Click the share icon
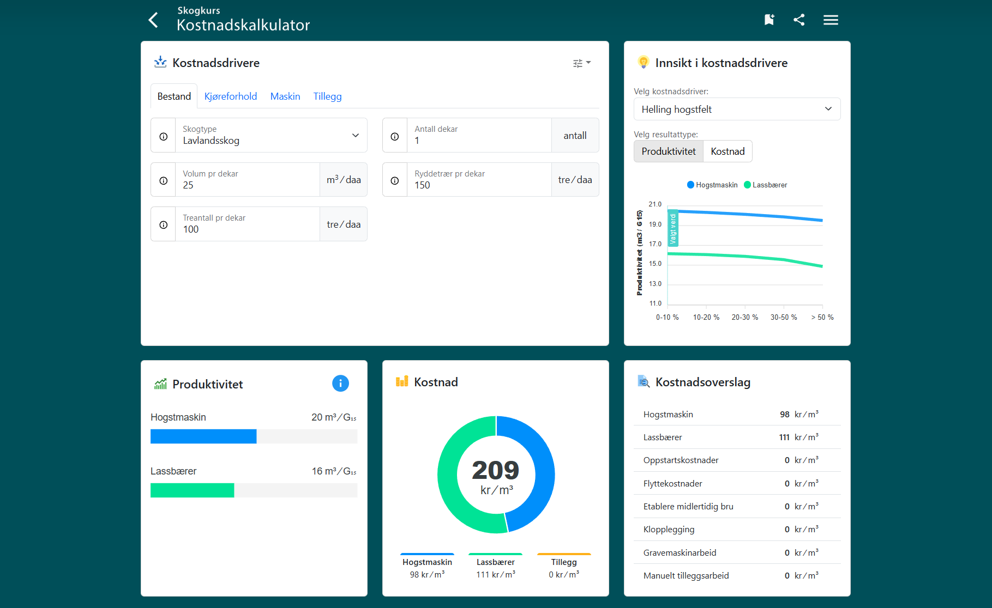The image size is (992, 608). coord(799,20)
